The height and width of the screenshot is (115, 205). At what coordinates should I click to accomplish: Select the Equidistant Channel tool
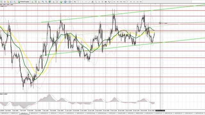click(x=93, y=2)
